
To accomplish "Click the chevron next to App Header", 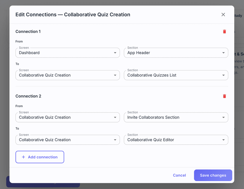I will (224, 52).
